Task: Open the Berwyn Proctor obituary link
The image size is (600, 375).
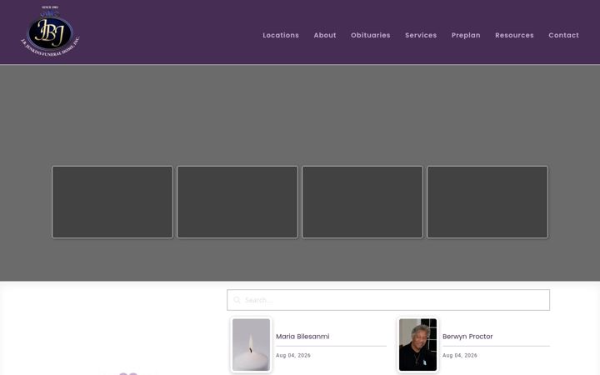Action: coord(467,337)
